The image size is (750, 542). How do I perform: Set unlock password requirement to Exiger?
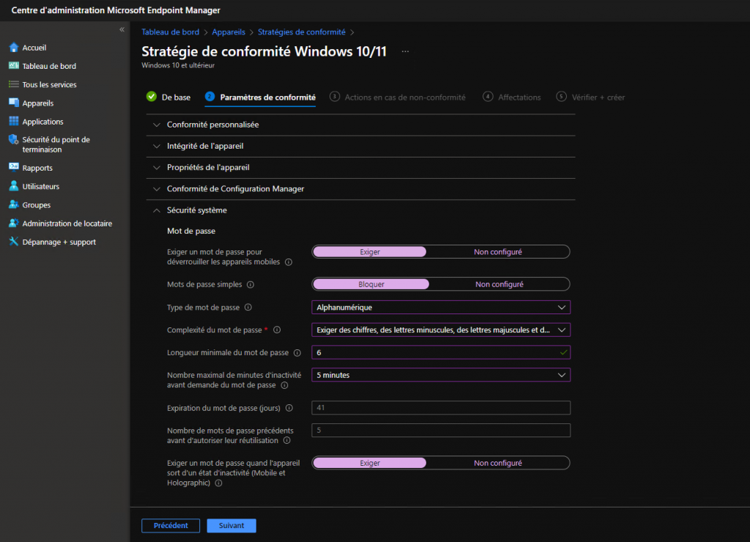pos(370,252)
